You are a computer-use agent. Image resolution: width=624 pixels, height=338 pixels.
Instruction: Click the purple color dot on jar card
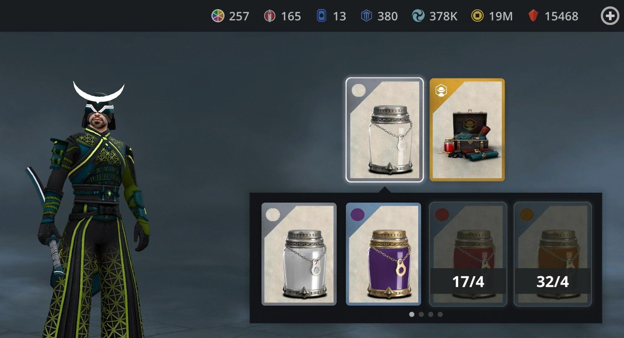pos(358,215)
